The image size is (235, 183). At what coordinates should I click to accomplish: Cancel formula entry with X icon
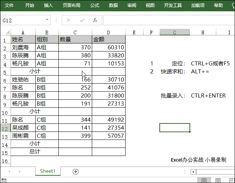[69, 20]
